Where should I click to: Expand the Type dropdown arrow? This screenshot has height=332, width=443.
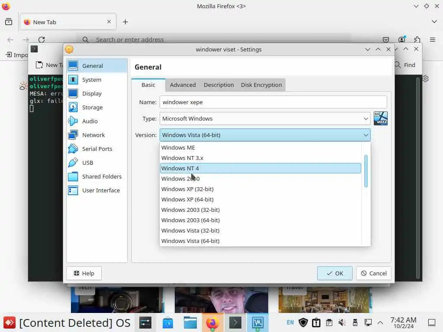(366, 118)
